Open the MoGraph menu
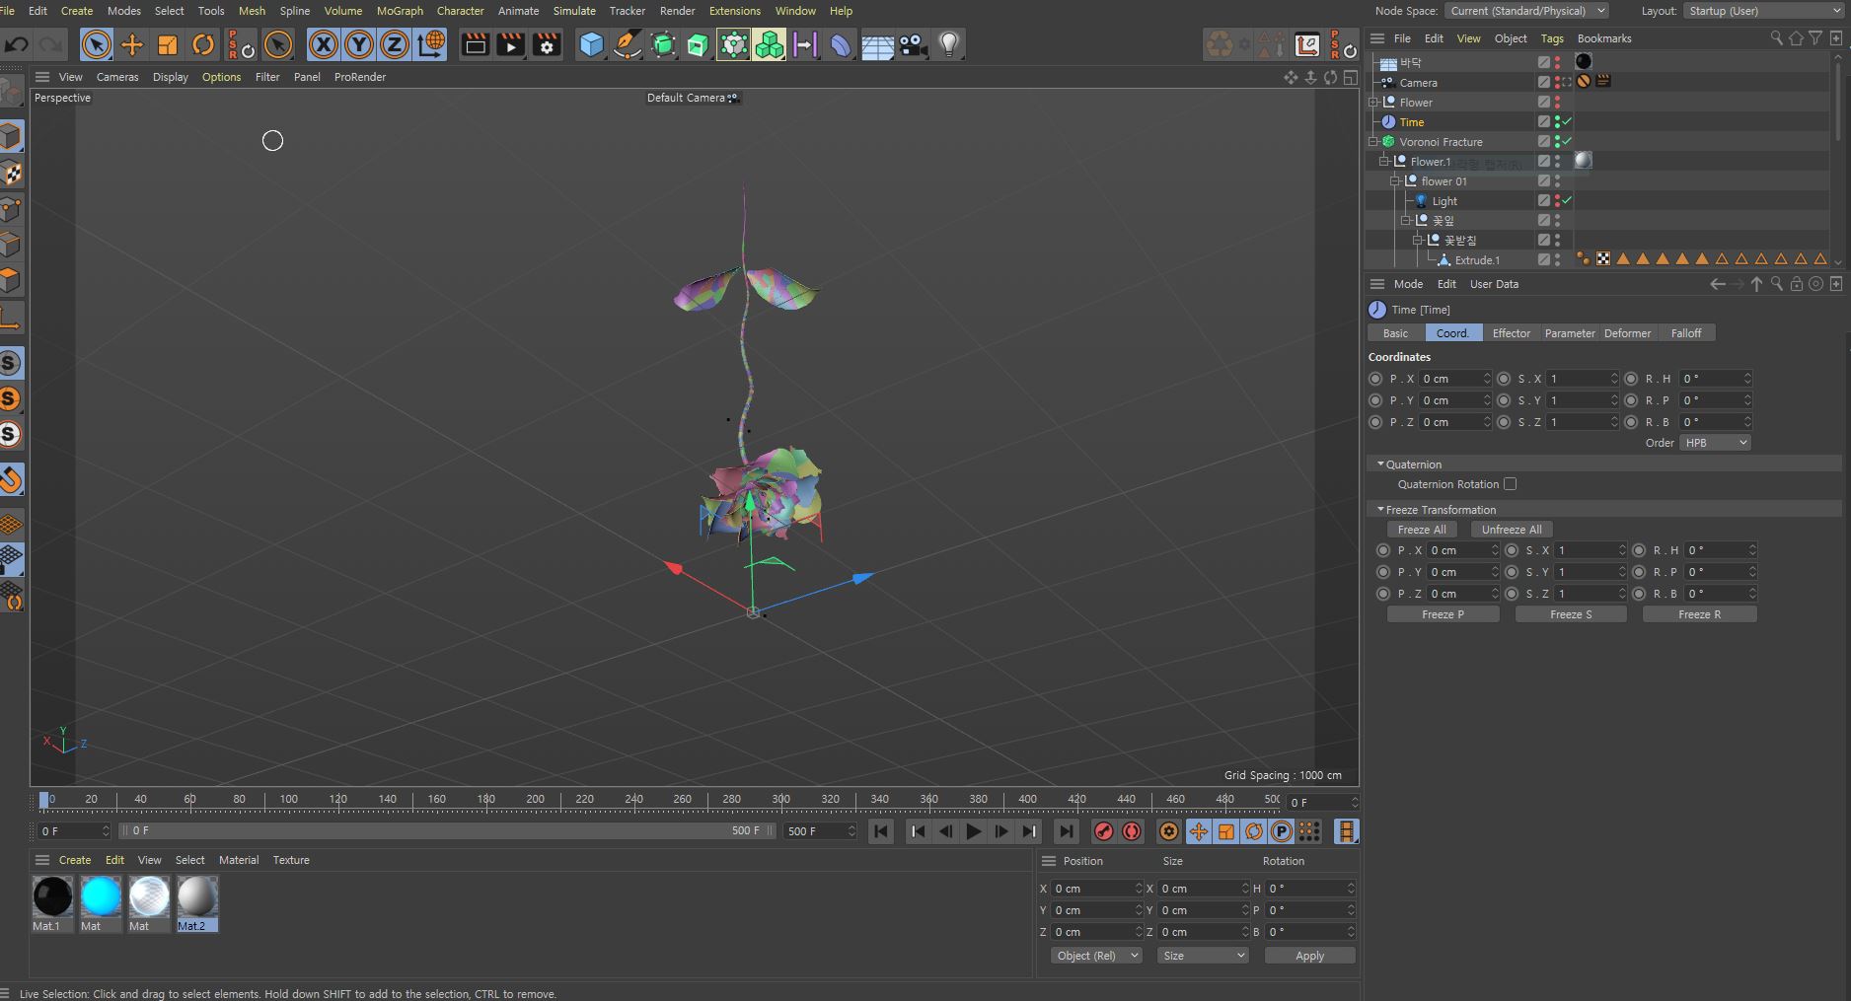 click(400, 11)
